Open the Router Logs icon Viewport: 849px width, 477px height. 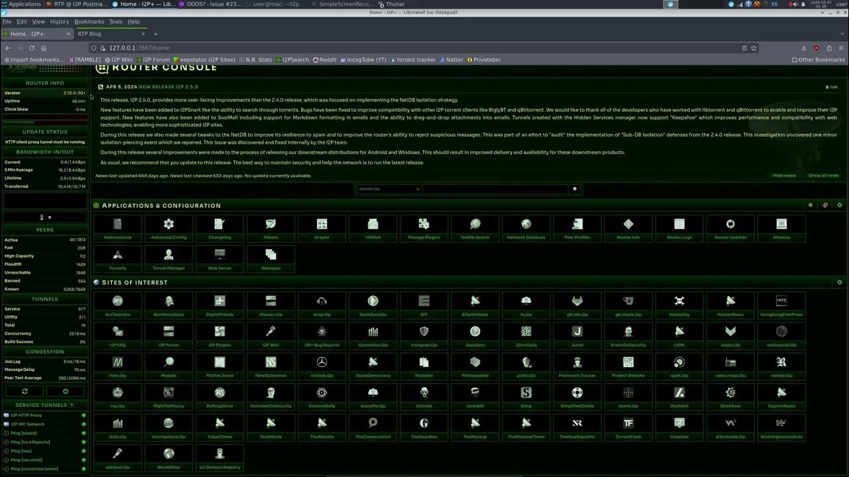679,227
